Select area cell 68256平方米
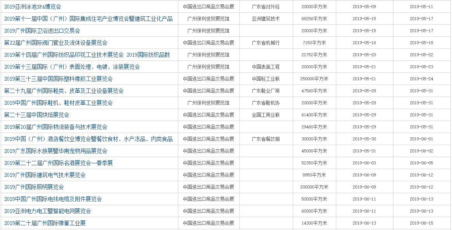 pos(314,19)
